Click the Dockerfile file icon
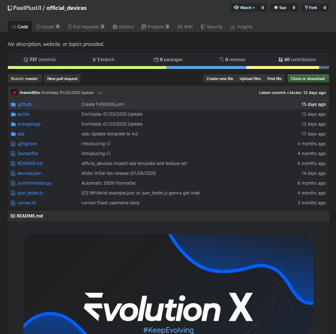The image size is (336, 334). (13, 153)
